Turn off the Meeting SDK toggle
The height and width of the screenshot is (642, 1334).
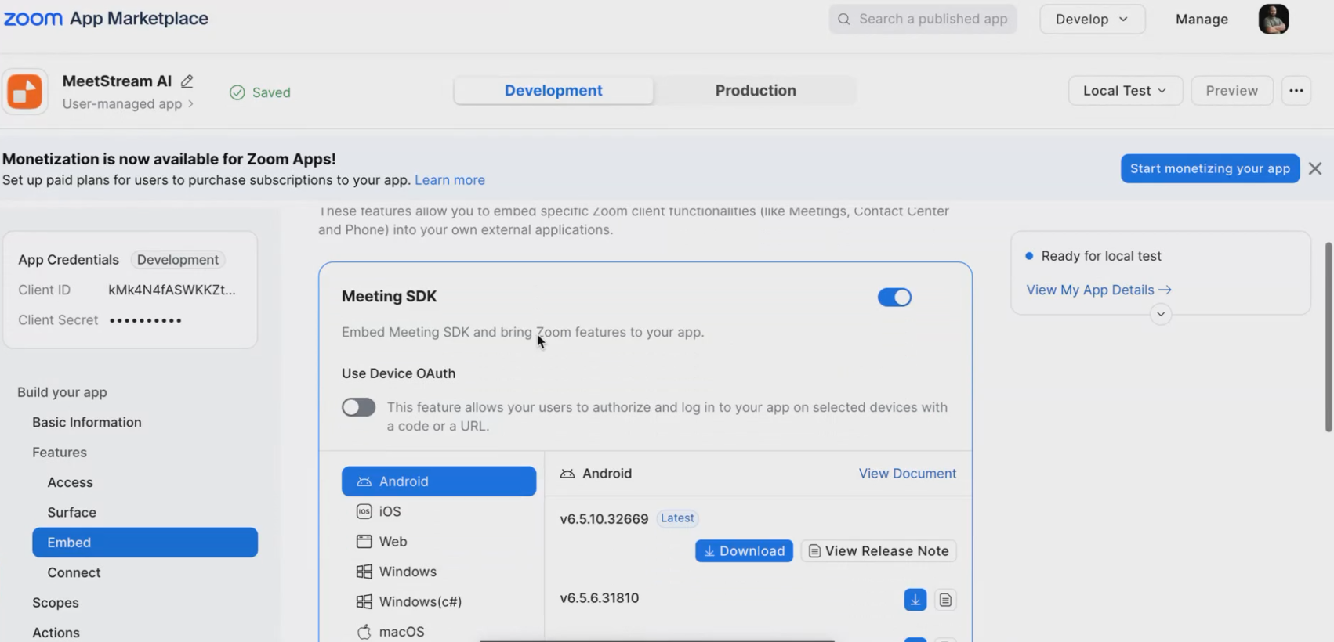pyautogui.click(x=894, y=297)
